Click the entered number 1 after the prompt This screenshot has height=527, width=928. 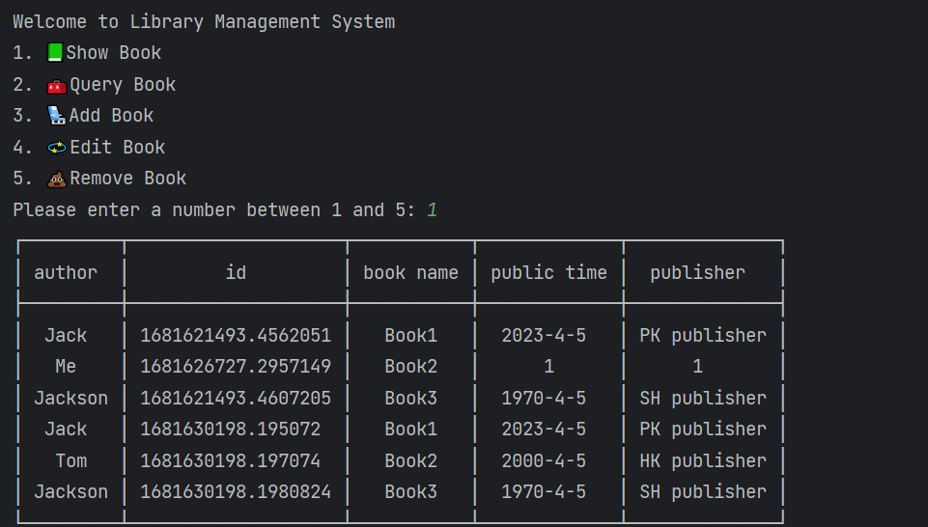432,210
